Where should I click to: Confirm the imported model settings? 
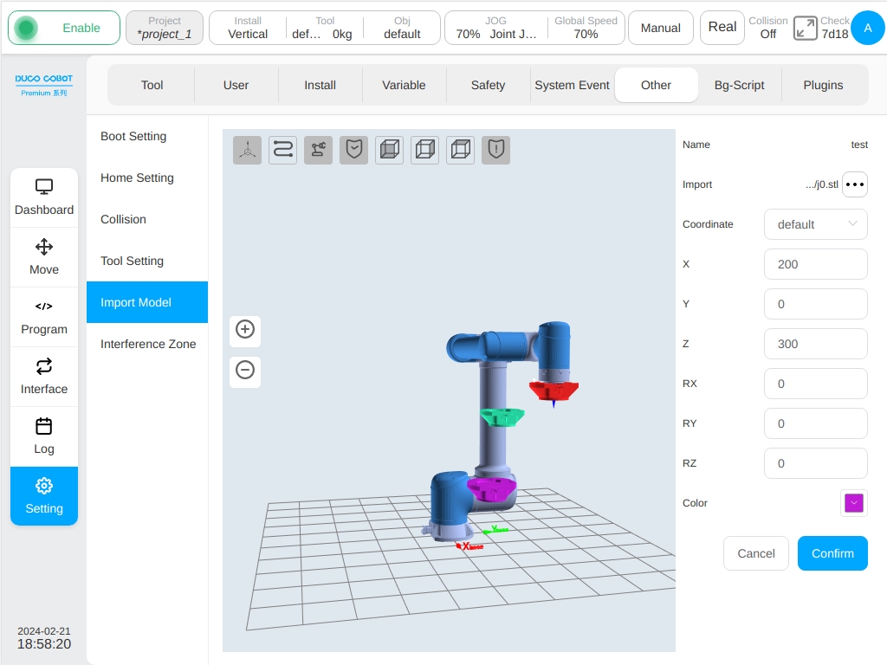coord(832,553)
